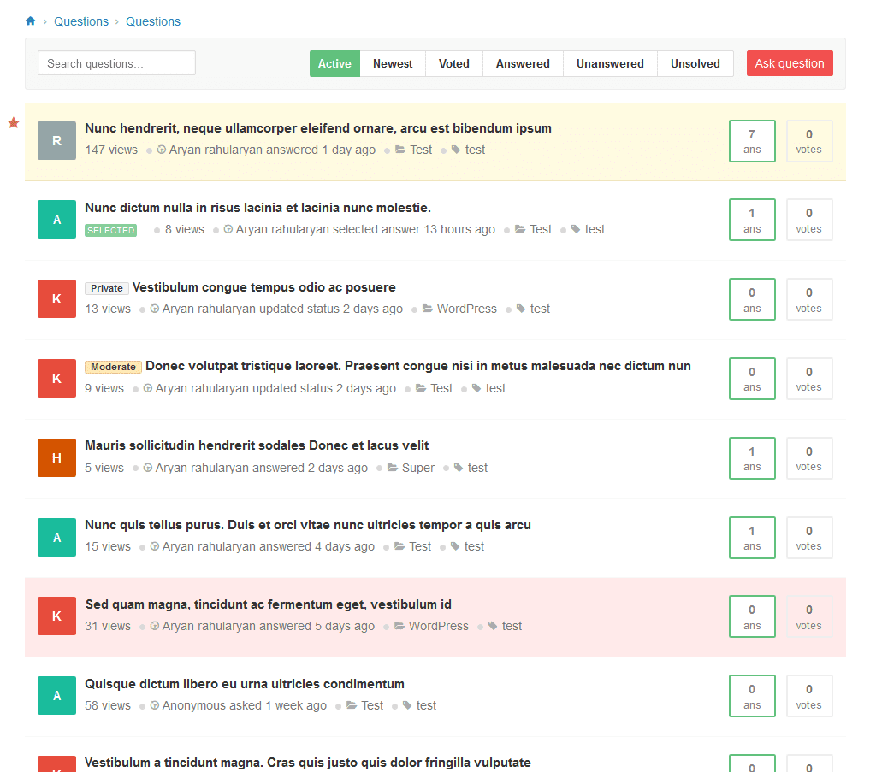Focus the Search questions input field
The image size is (870, 772).
116,63
